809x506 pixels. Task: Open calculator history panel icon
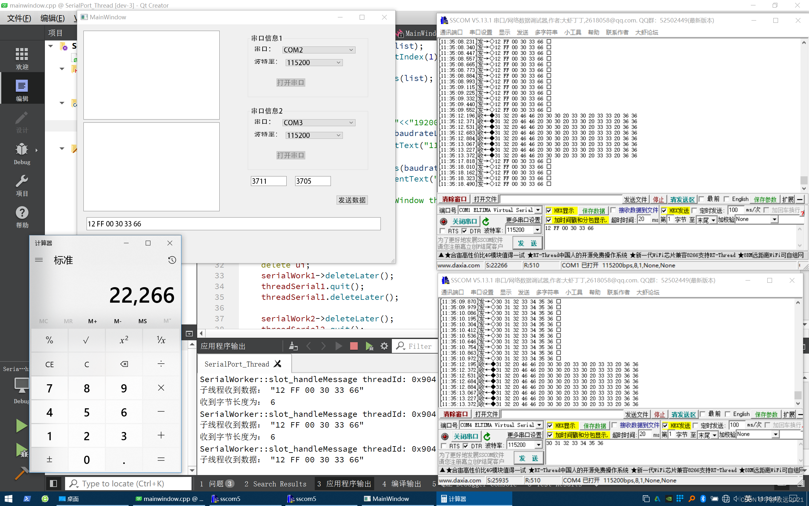[172, 260]
